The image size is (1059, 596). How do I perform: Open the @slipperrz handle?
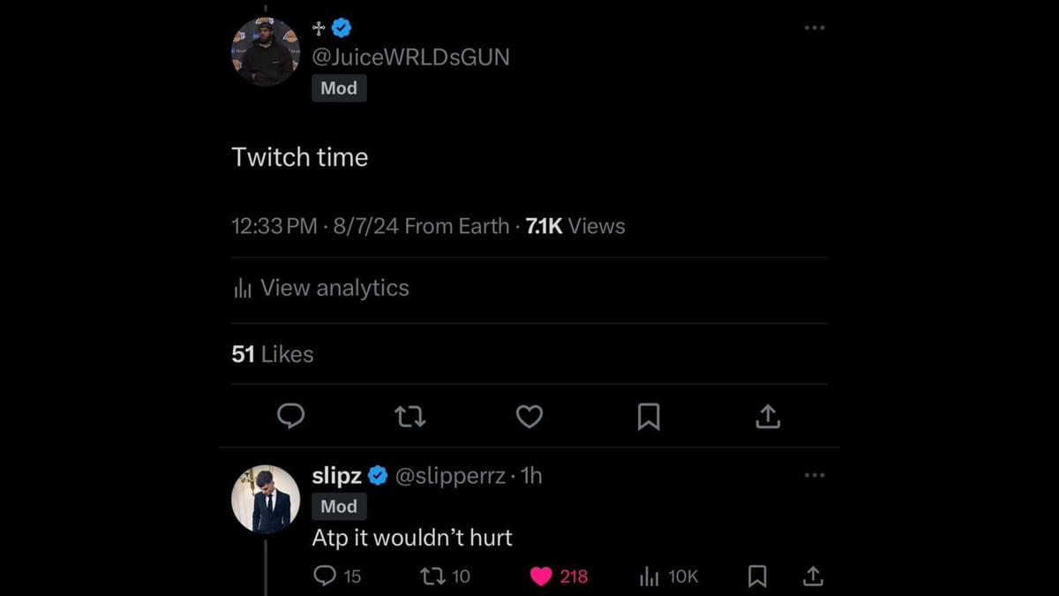point(450,476)
